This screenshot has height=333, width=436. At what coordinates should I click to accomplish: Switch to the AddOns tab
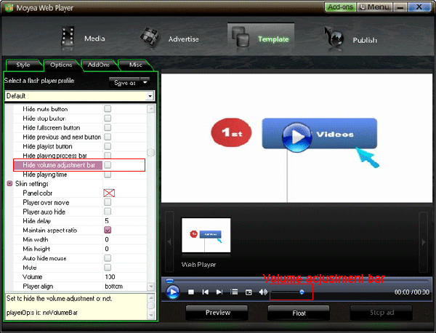(x=98, y=65)
